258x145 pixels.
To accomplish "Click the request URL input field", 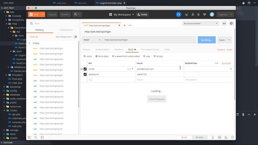I will pos(149,40).
